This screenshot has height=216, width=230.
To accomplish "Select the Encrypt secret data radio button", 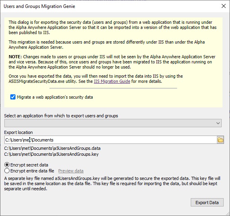I will pos(7,165).
